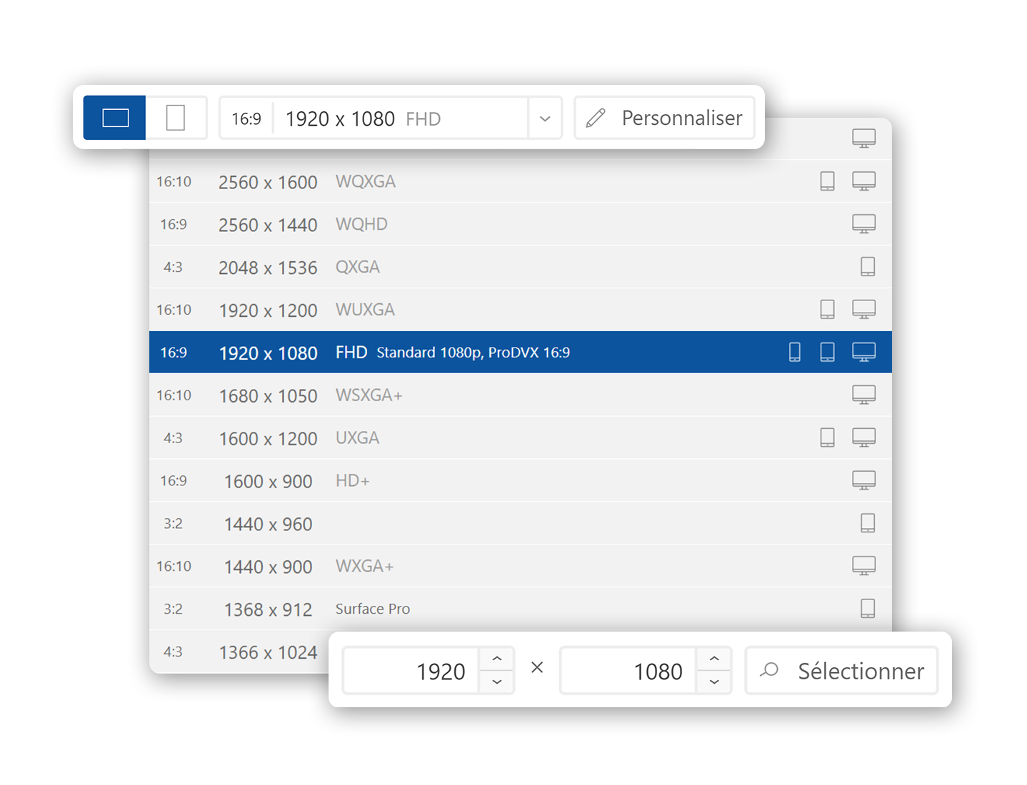Image resolution: width=1027 pixels, height=785 pixels.
Task: Choose the 1440 x 960 entry
Action: (x=520, y=523)
